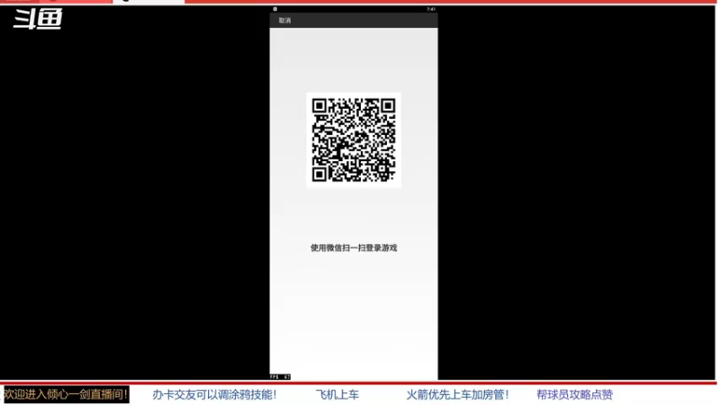Click the phone status bar time
Viewport: 720px width, 405px height.
point(431,9)
